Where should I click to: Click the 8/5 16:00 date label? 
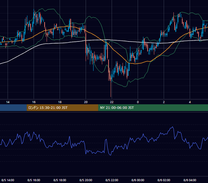pos(34,180)
